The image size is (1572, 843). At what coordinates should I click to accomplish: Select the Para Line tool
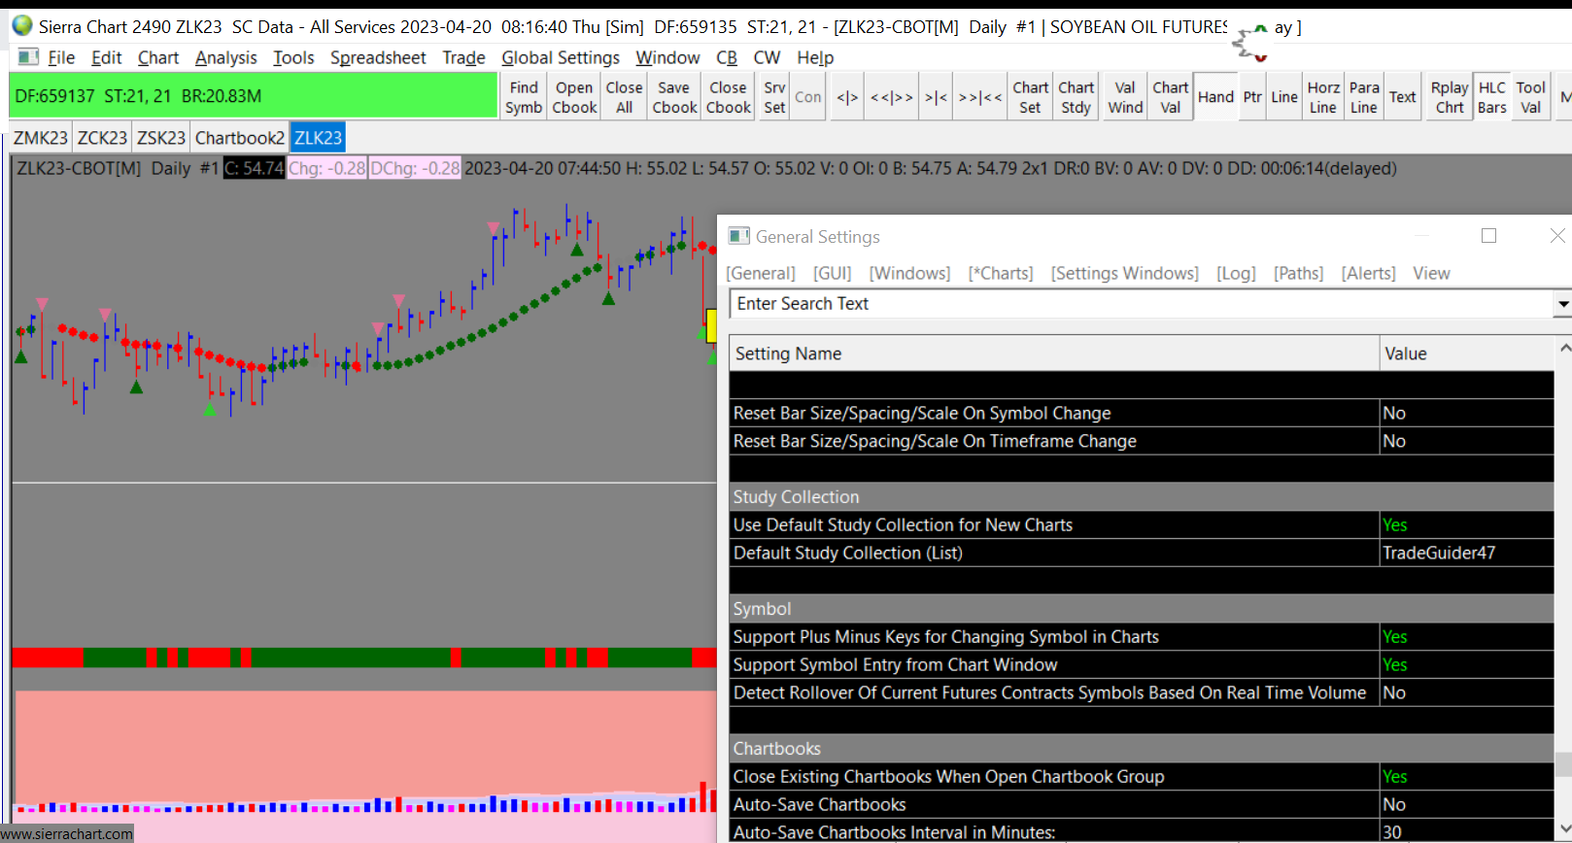pos(1364,97)
